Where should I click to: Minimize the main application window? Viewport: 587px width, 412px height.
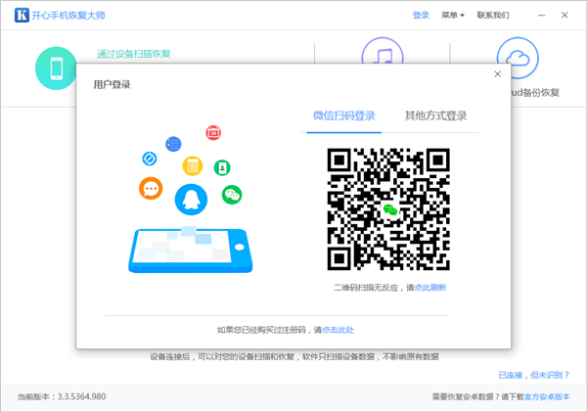click(541, 16)
